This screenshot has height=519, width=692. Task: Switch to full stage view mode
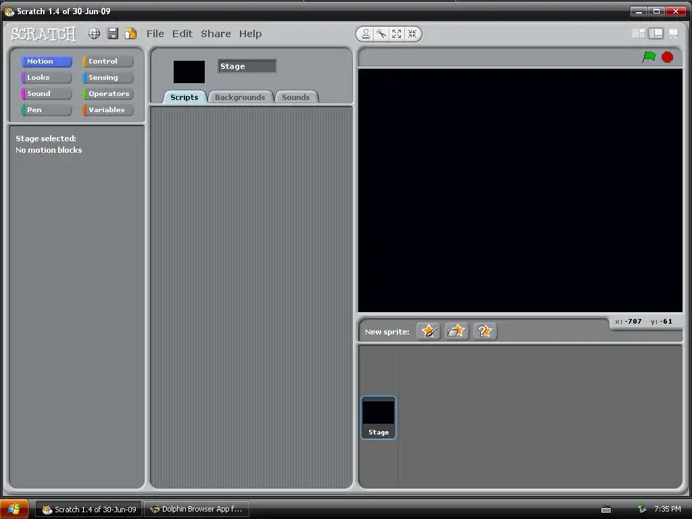pyautogui.click(x=656, y=34)
